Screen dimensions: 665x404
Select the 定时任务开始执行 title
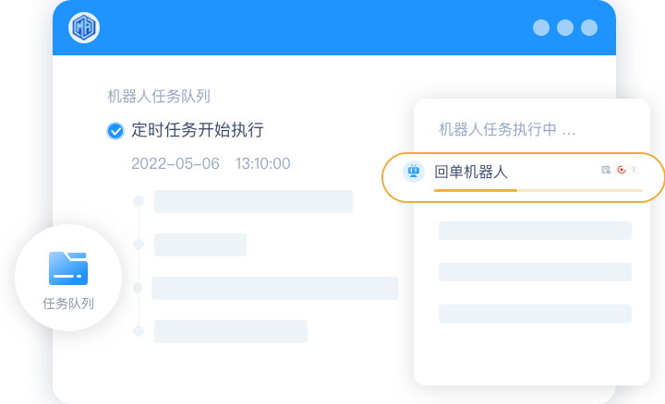point(198,130)
